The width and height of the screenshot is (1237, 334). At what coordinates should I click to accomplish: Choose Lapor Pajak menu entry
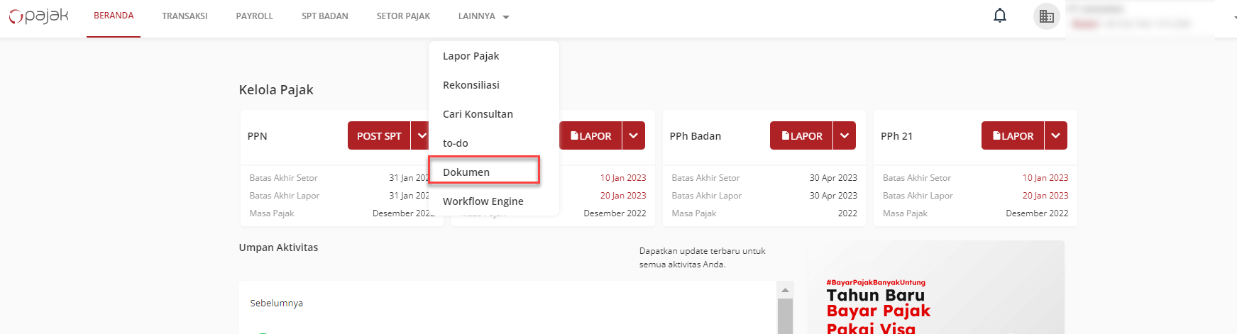471,56
